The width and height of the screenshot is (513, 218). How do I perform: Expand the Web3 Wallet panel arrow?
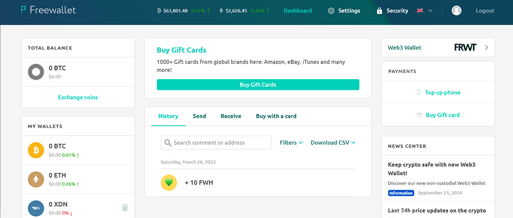486,47
